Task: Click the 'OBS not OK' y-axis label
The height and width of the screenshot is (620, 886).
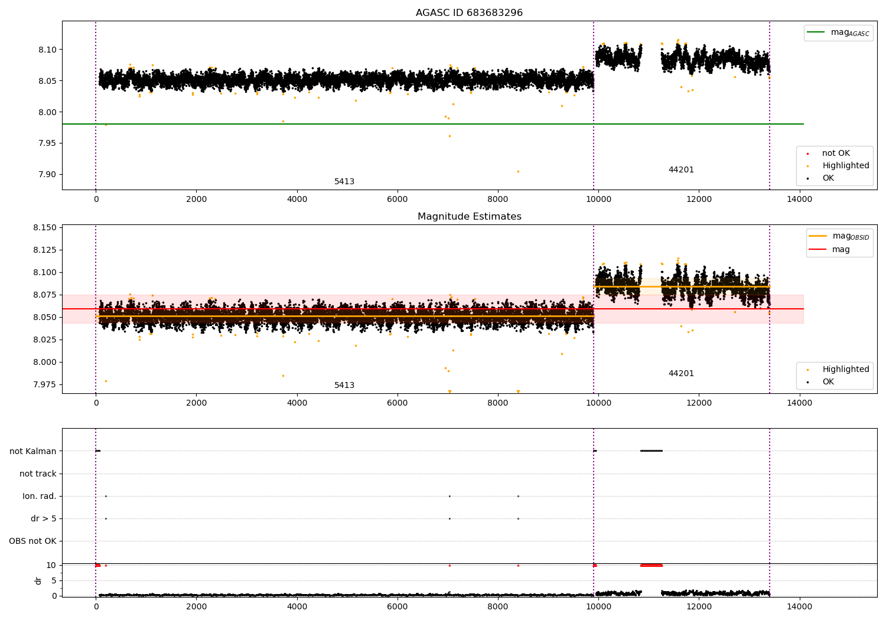Action: (x=32, y=541)
